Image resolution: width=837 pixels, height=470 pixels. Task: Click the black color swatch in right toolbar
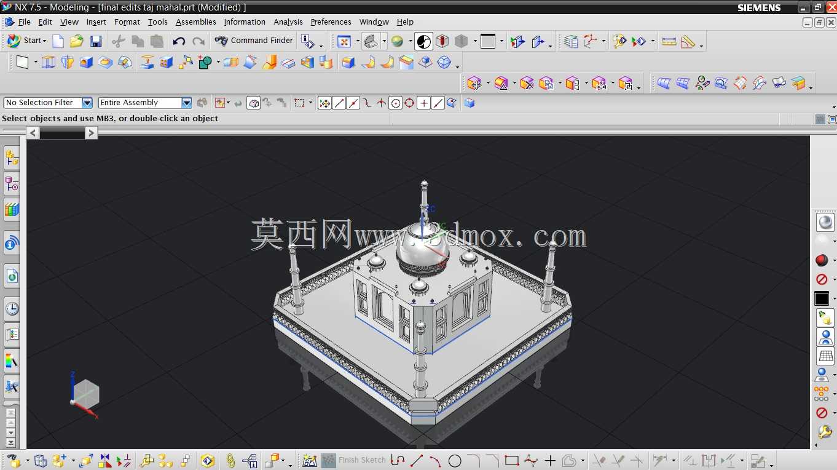pyautogui.click(x=822, y=299)
